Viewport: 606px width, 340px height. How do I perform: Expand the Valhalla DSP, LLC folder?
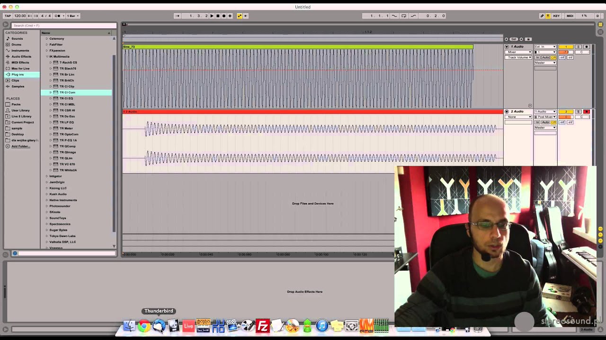click(47, 242)
